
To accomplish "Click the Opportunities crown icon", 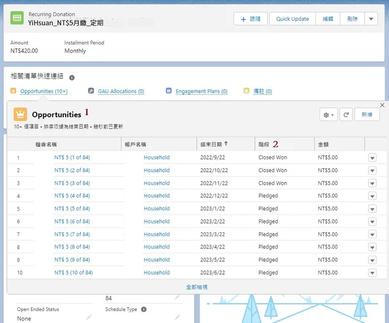I will coord(21,114).
